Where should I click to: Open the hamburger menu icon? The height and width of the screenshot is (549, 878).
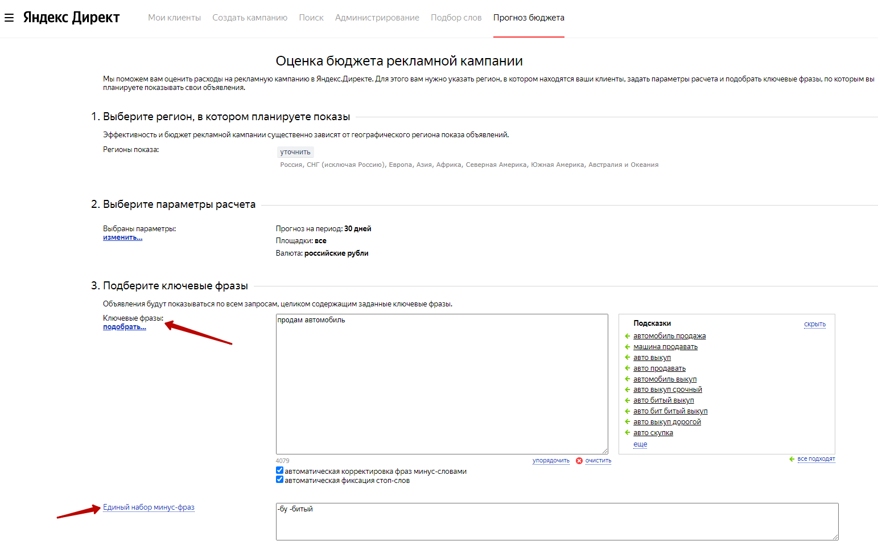[9, 18]
